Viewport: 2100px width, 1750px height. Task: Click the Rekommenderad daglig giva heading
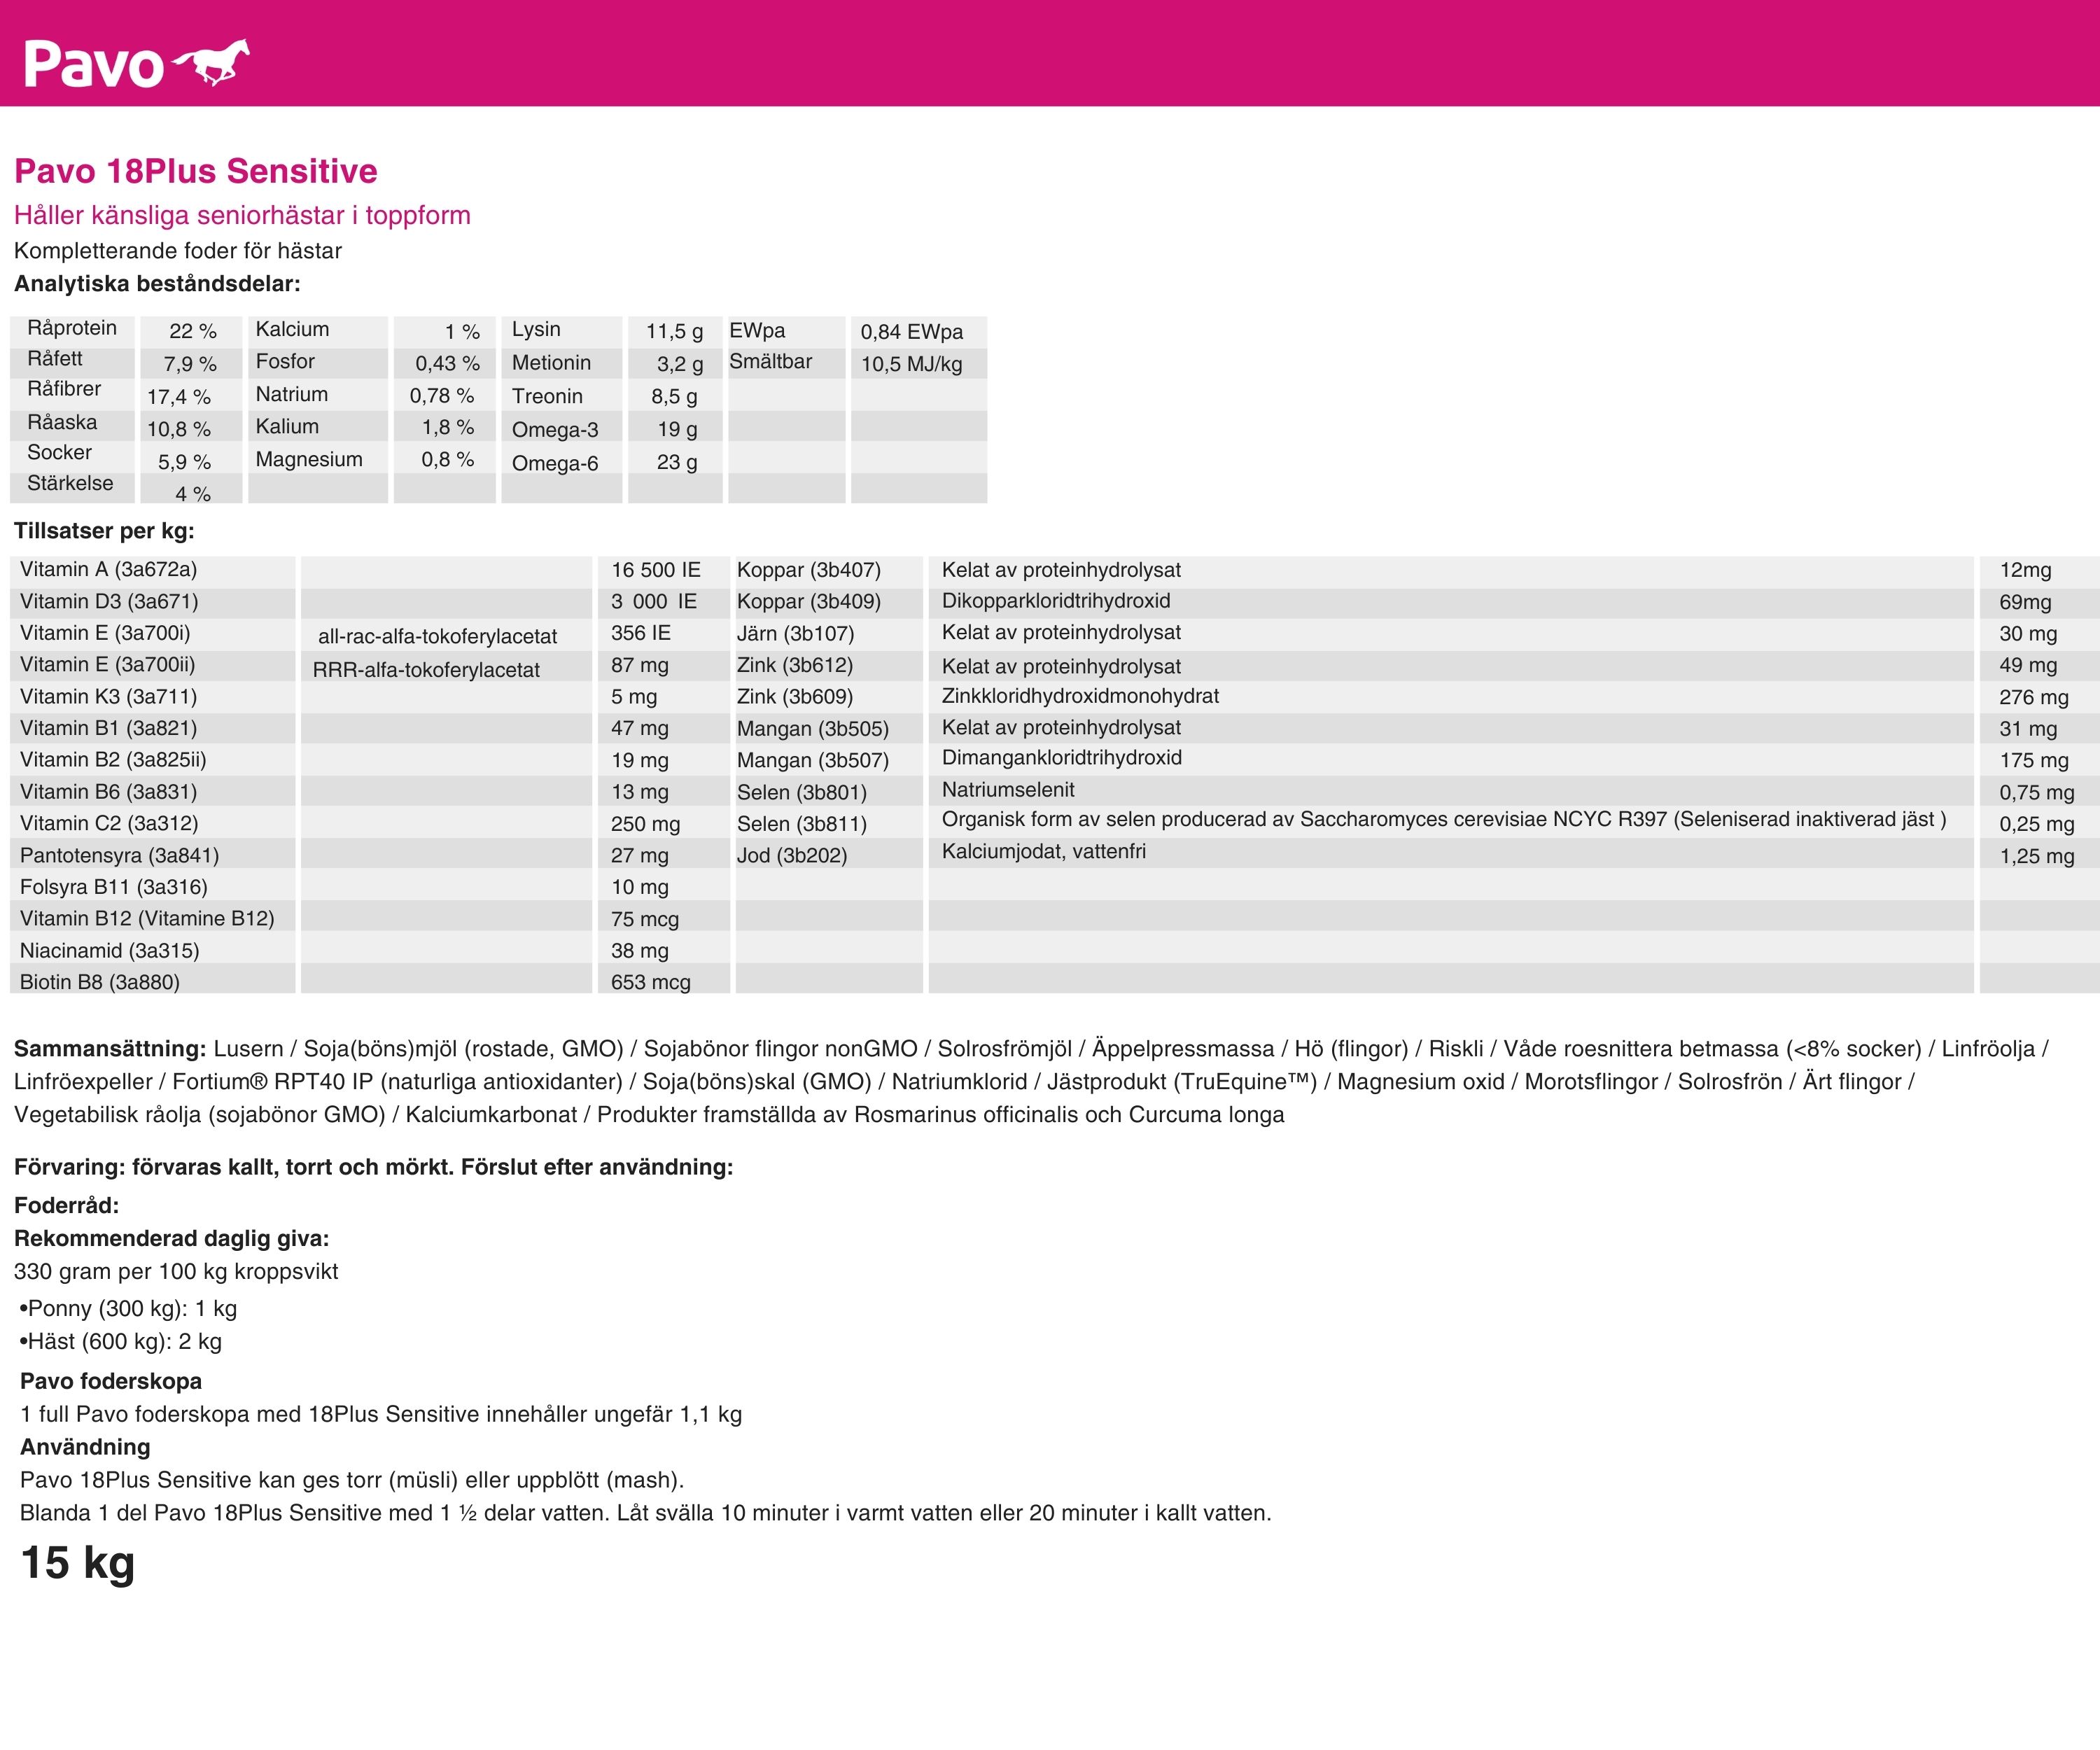point(171,1238)
